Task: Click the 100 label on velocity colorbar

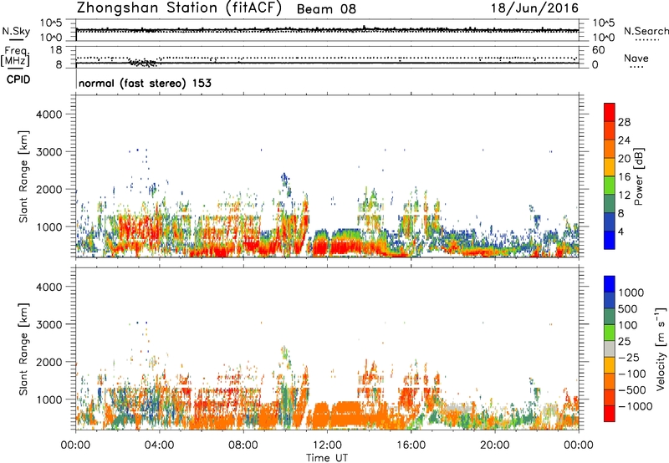Action: (627, 325)
